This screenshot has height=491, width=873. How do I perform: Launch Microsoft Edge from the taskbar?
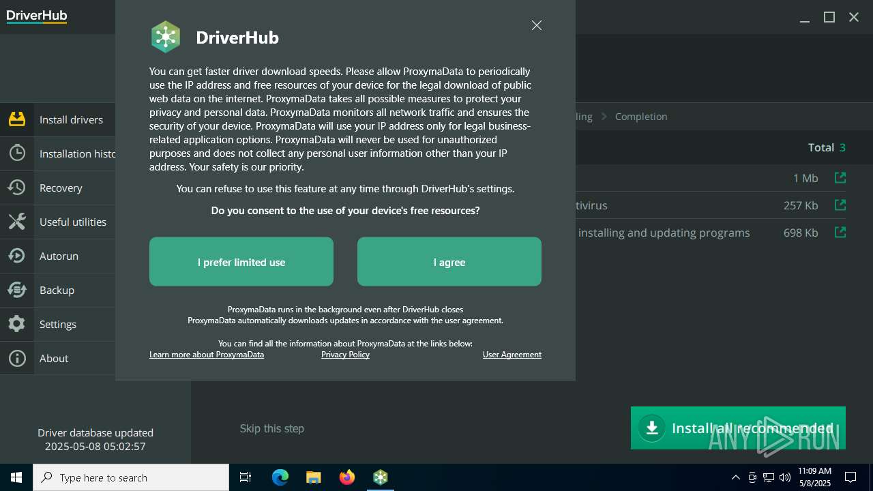point(280,477)
